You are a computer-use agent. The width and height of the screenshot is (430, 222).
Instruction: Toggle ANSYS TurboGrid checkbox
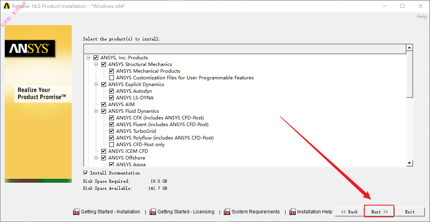tap(112, 131)
